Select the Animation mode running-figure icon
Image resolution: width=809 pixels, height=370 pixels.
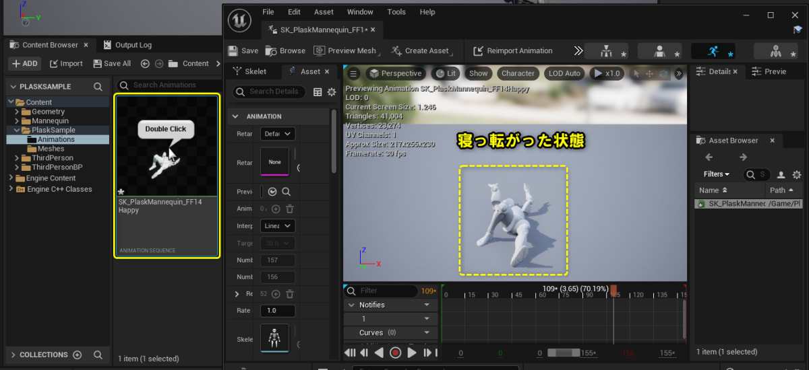click(x=713, y=51)
